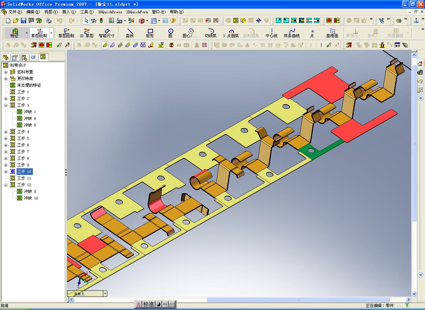
Task: Click the color grid palette icon in standard toolbar
Action: coord(111,21)
